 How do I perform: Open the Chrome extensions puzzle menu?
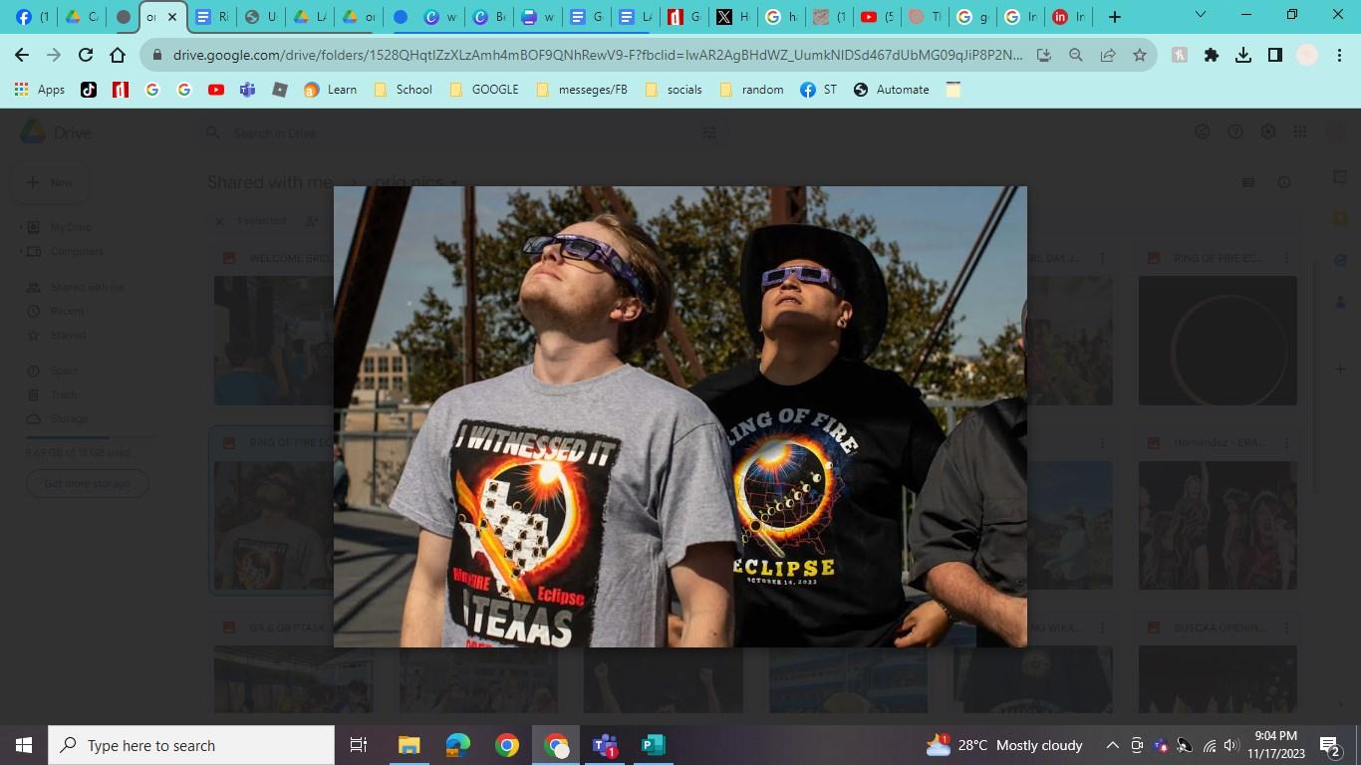pos(1212,56)
